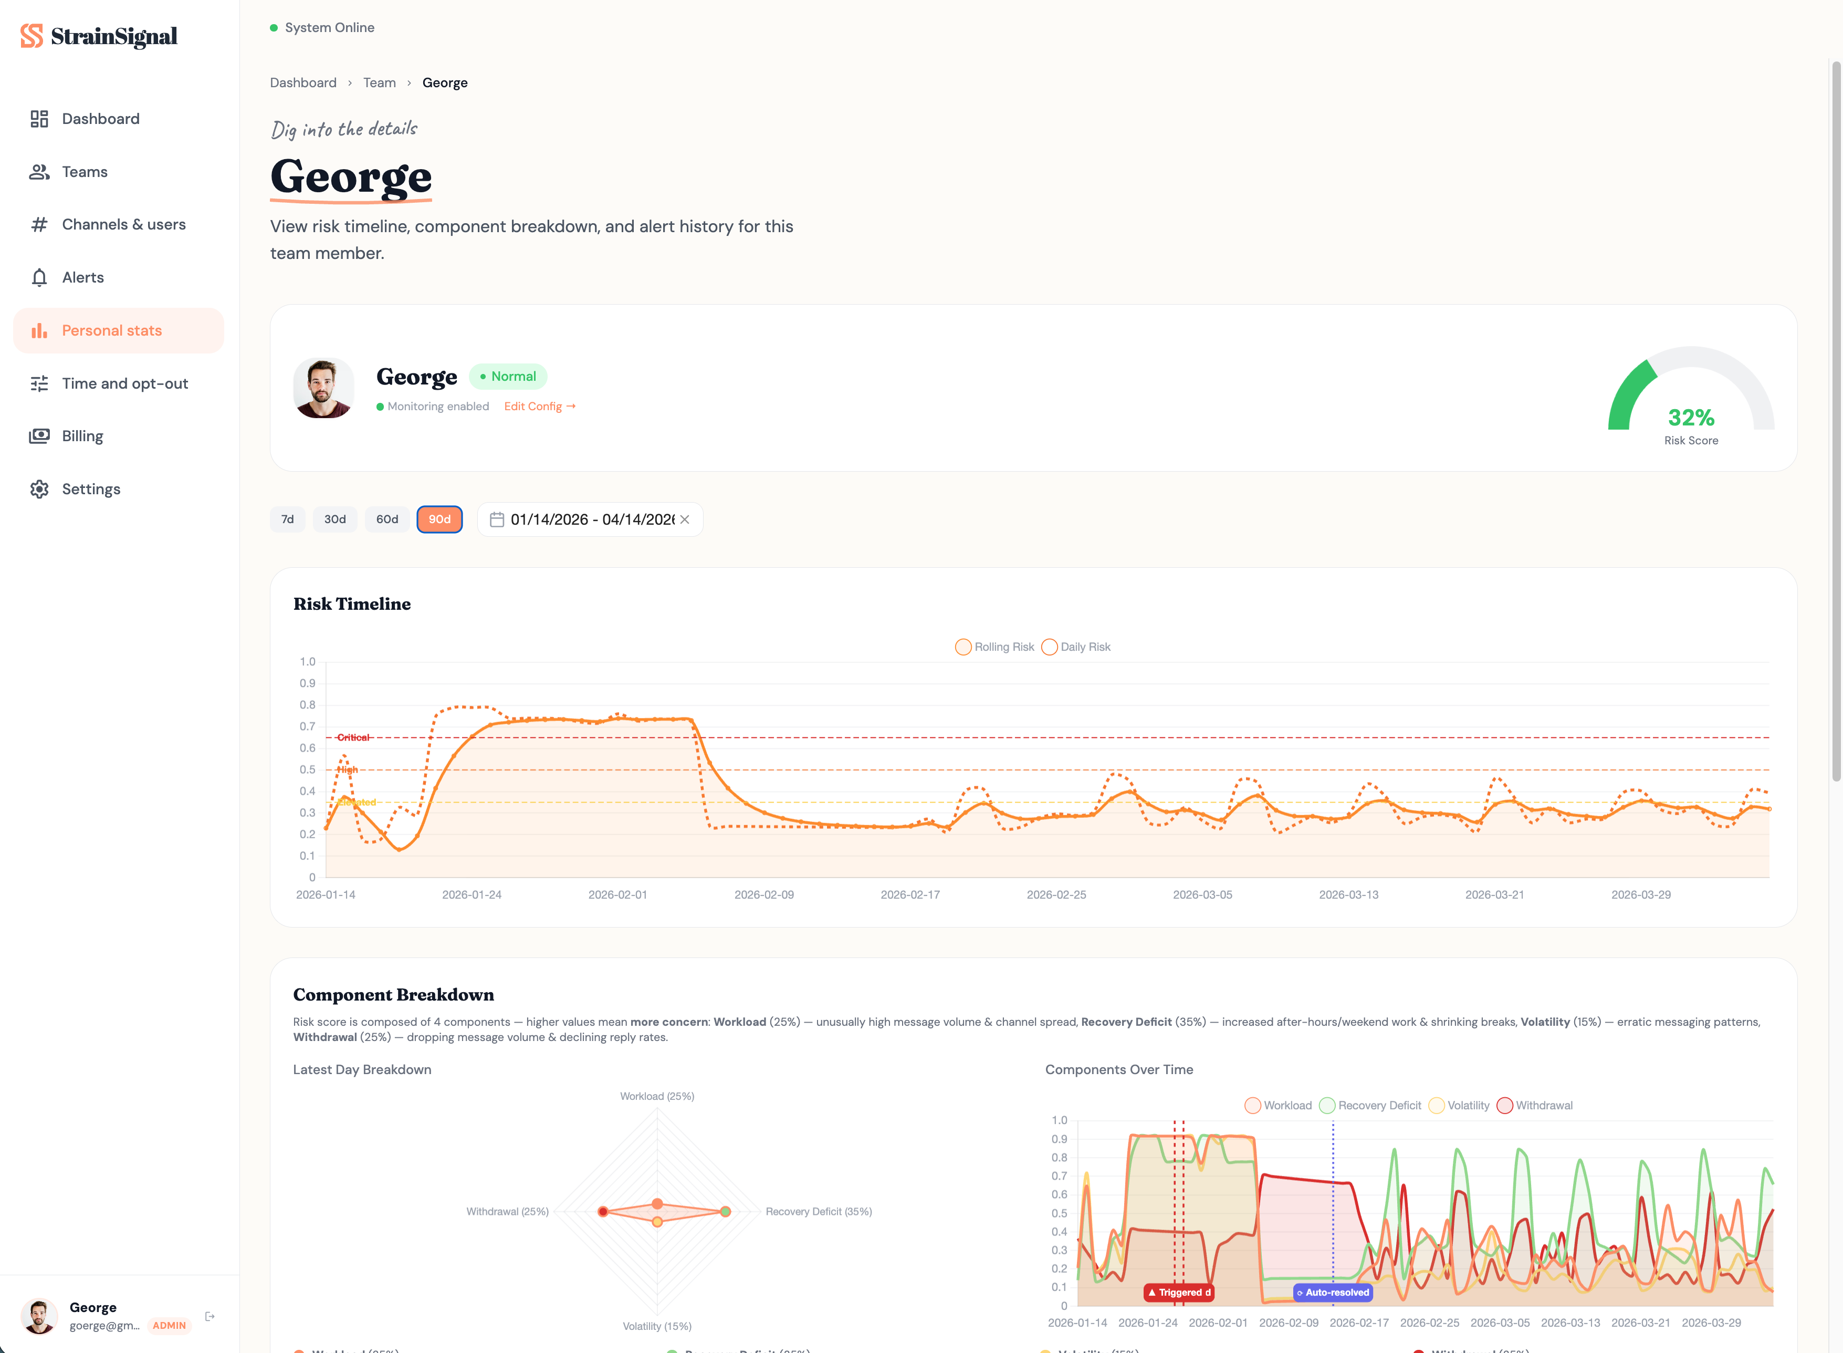The width and height of the screenshot is (1843, 1353).
Task: Click the Settings gear icon
Action: pyautogui.click(x=39, y=489)
